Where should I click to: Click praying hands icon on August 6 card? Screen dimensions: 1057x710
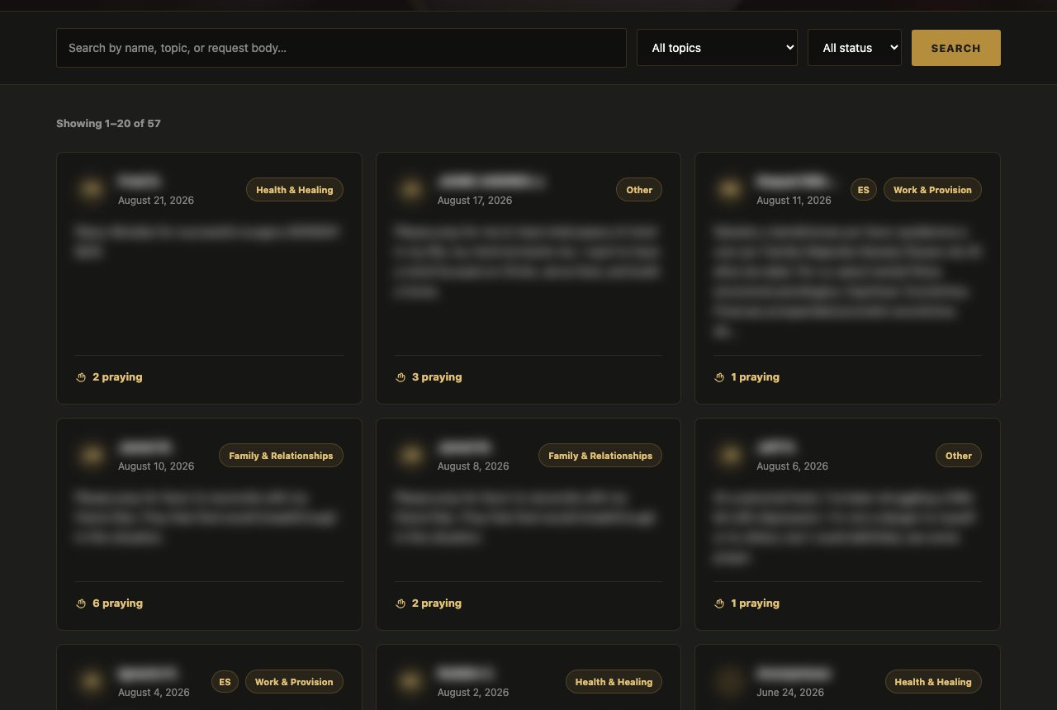[719, 603]
